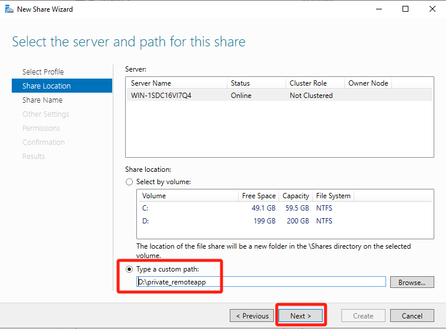The image size is (446, 329).
Task: Sort servers by Server Name column header
Action: [x=175, y=83]
